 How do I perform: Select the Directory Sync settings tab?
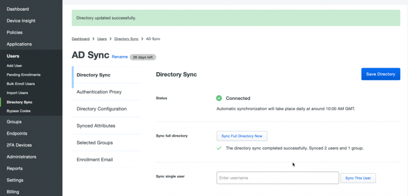pyautogui.click(x=107, y=75)
